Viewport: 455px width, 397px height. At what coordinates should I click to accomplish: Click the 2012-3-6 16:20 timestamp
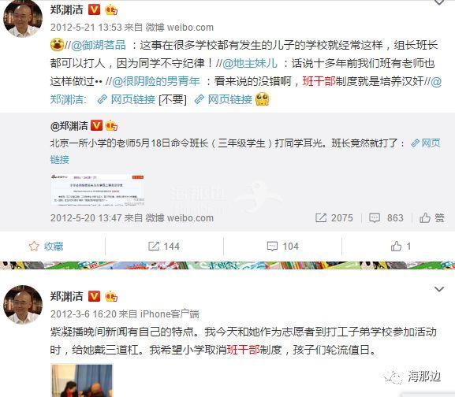coord(84,314)
